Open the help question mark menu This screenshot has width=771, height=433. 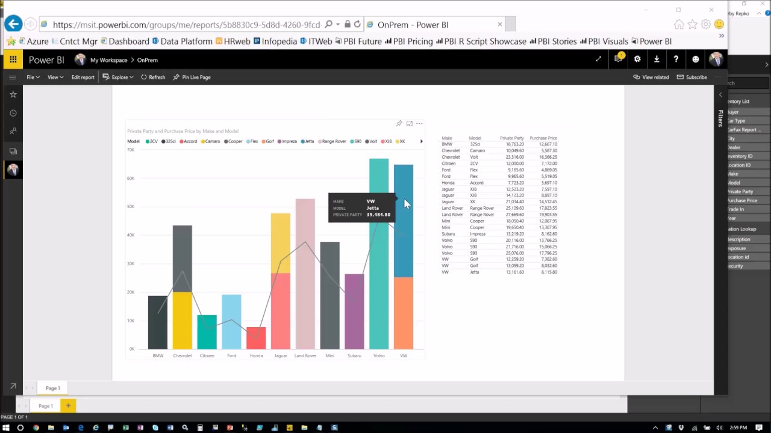[x=676, y=59]
